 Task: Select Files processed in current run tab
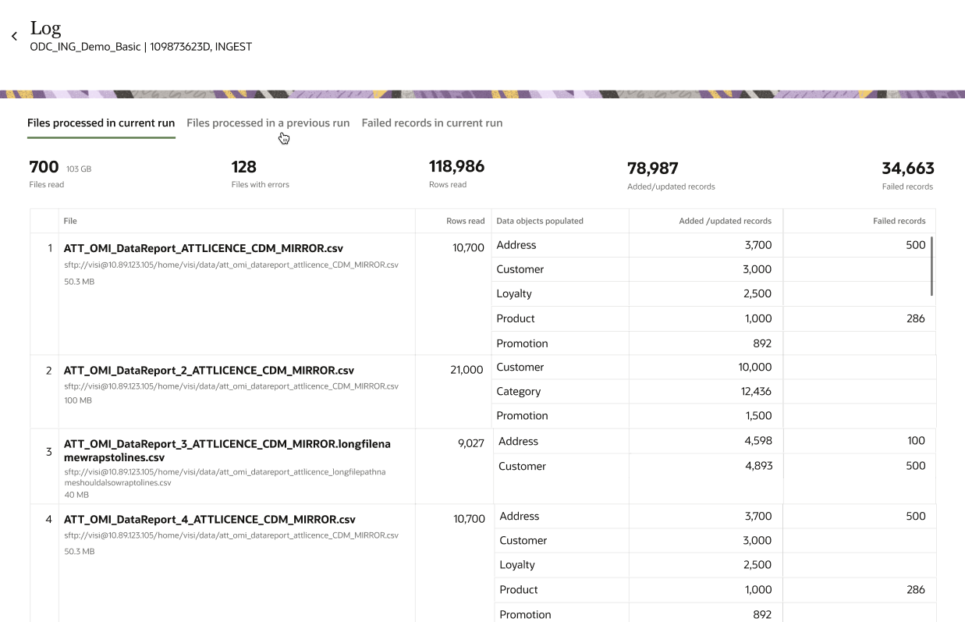(x=101, y=123)
